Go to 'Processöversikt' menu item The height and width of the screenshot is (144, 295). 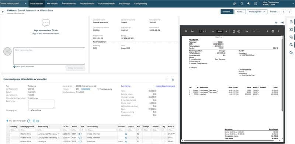(87, 4)
